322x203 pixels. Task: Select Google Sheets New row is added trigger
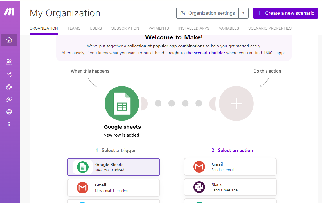tap(114, 167)
